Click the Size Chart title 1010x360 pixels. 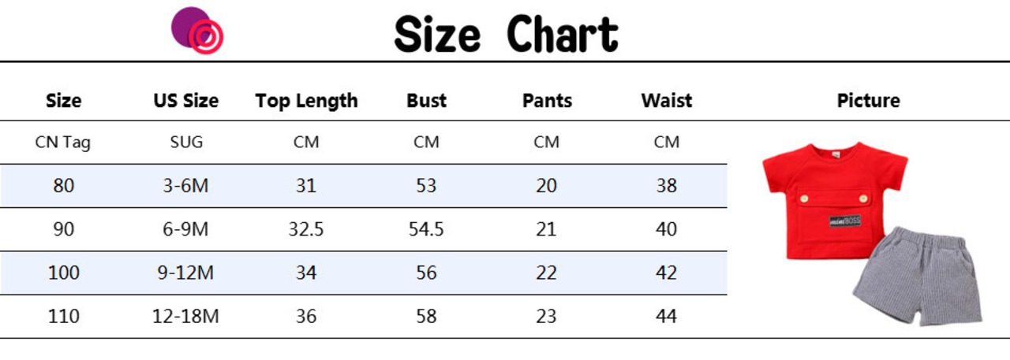506,34
